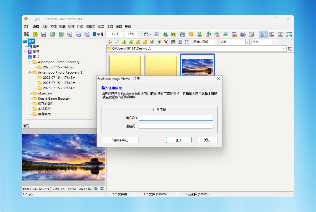This screenshot has width=316, height=212.
Task: Click the yellow Back arrow in browser toolbar
Action: [110, 42]
